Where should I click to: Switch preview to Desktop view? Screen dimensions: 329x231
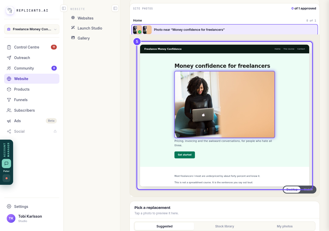(x=292, y=190)
